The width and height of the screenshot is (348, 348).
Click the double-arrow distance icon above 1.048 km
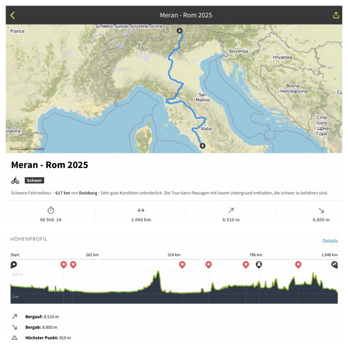[141, 210]
